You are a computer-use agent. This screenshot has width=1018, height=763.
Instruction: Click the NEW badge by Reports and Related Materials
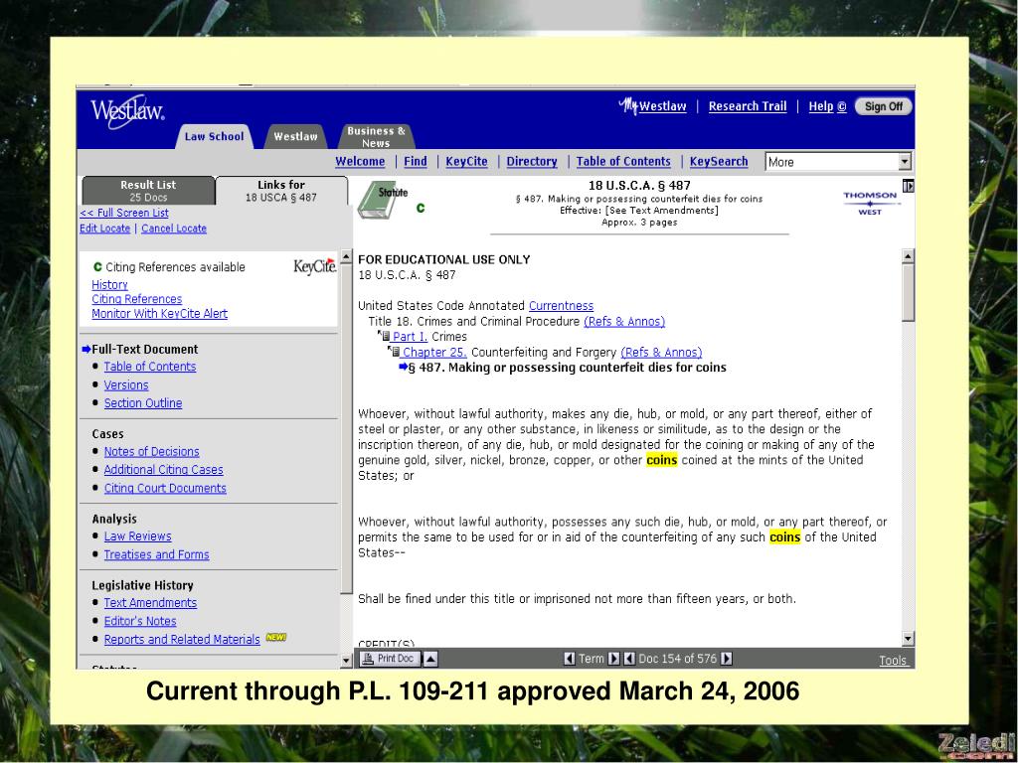point(276,637)
